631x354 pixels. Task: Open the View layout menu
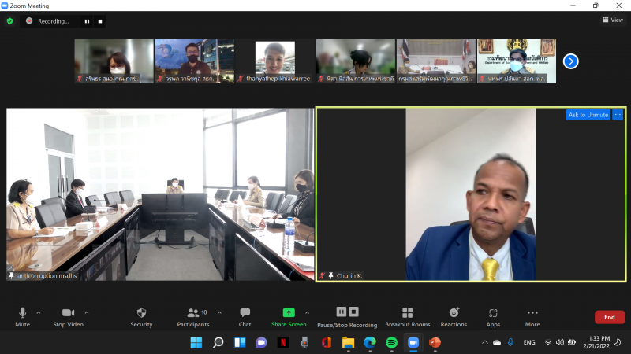(x=613, y=20)
